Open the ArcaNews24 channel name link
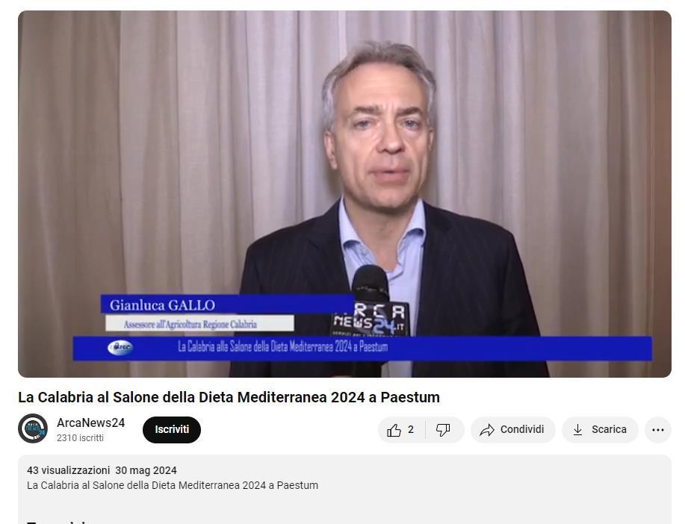The image size is (685, 524). pos(91,422)
